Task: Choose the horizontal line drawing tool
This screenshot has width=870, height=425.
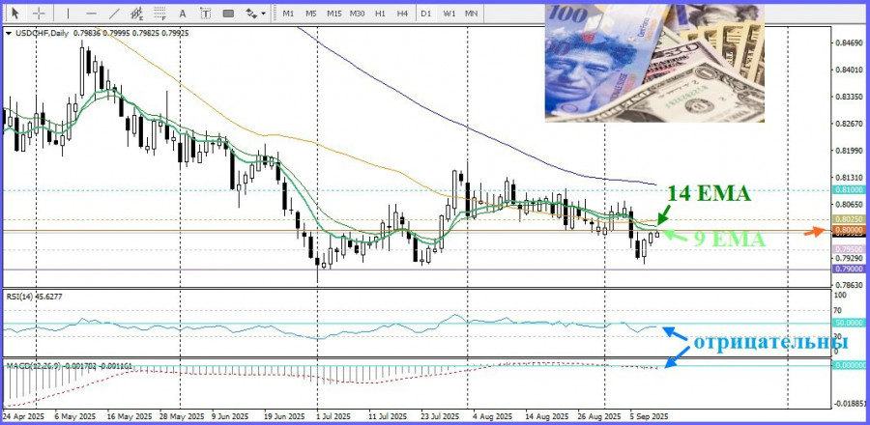Action: coord(92,14)
